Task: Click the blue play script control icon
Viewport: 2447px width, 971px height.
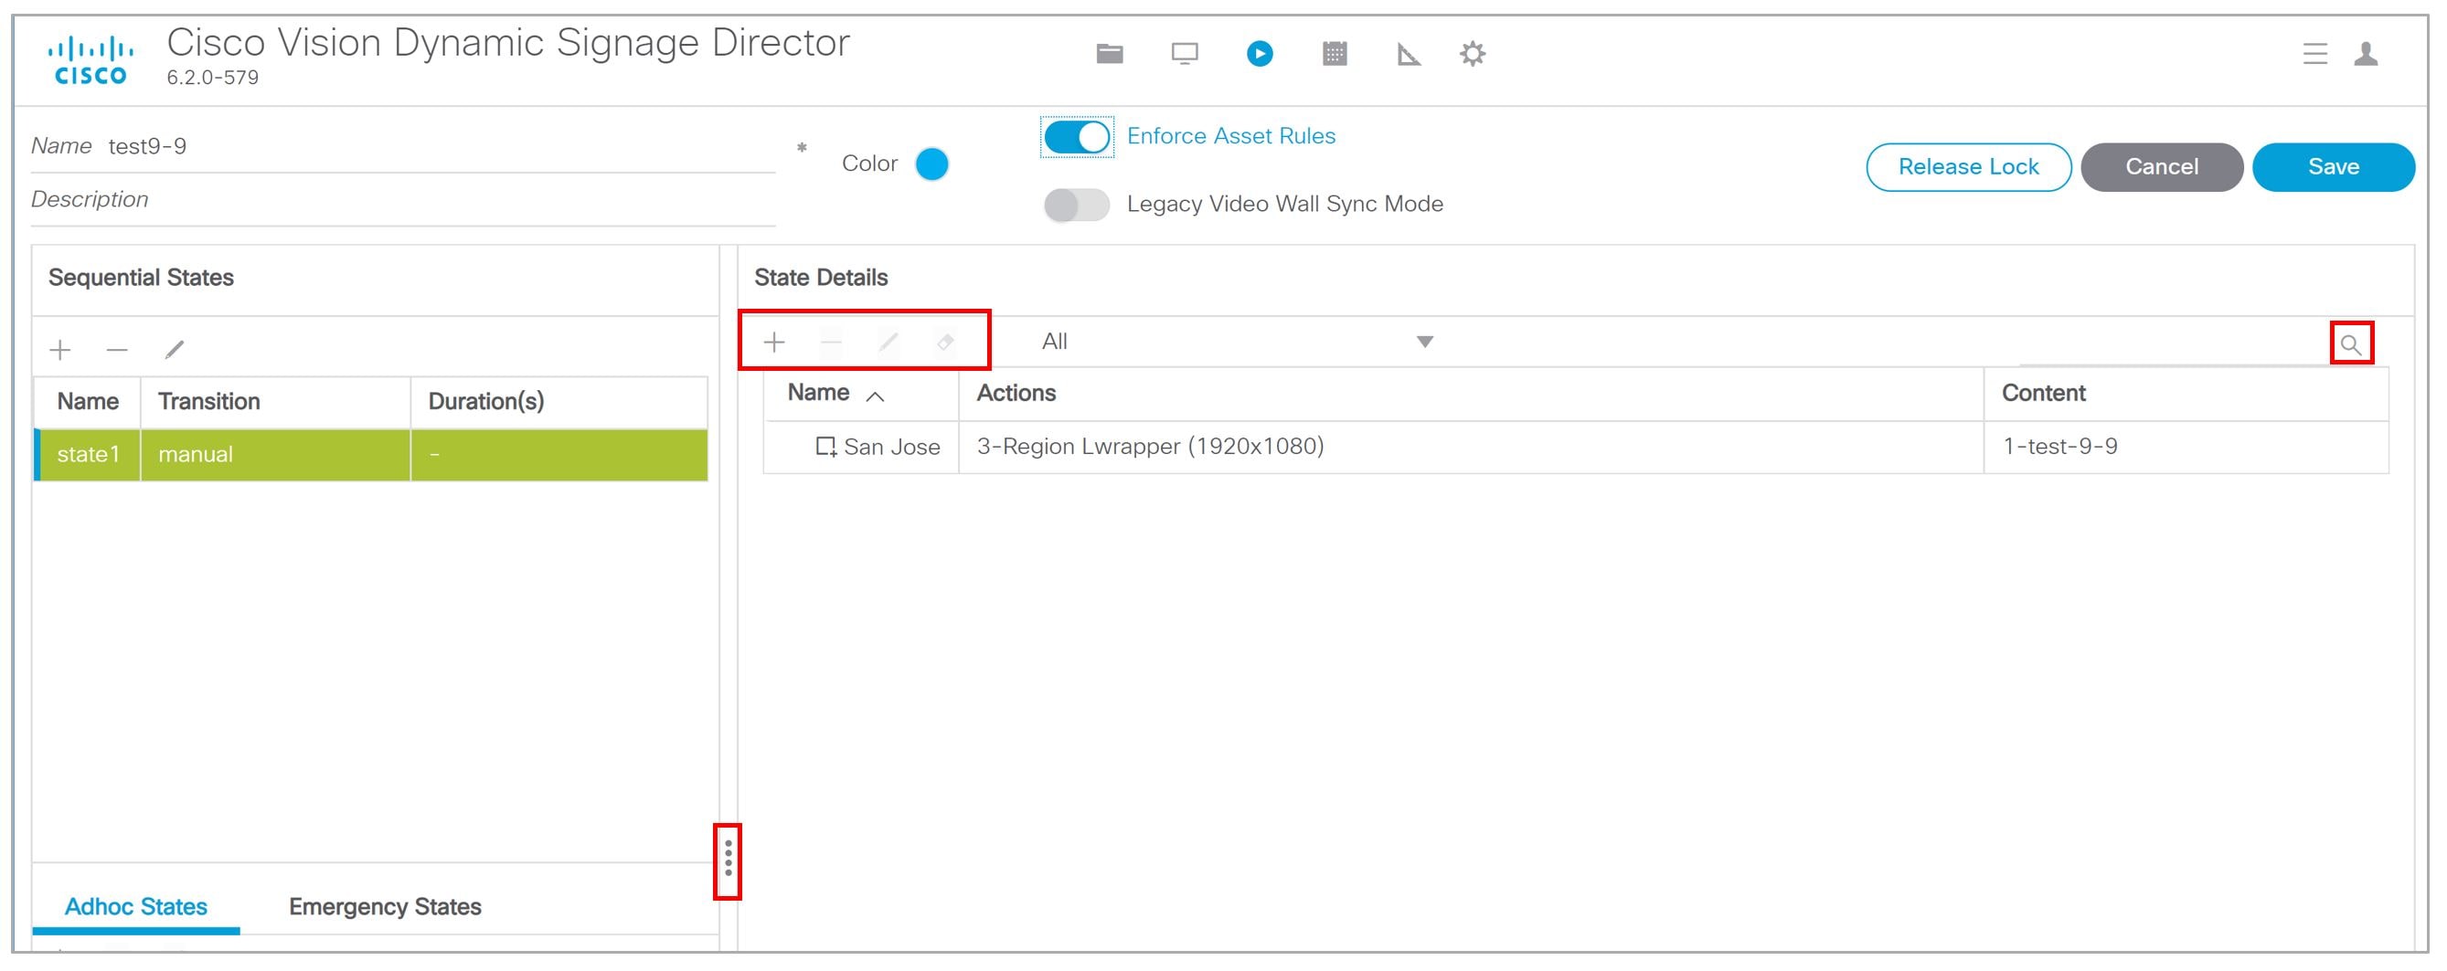Action: click(1260, 54)
